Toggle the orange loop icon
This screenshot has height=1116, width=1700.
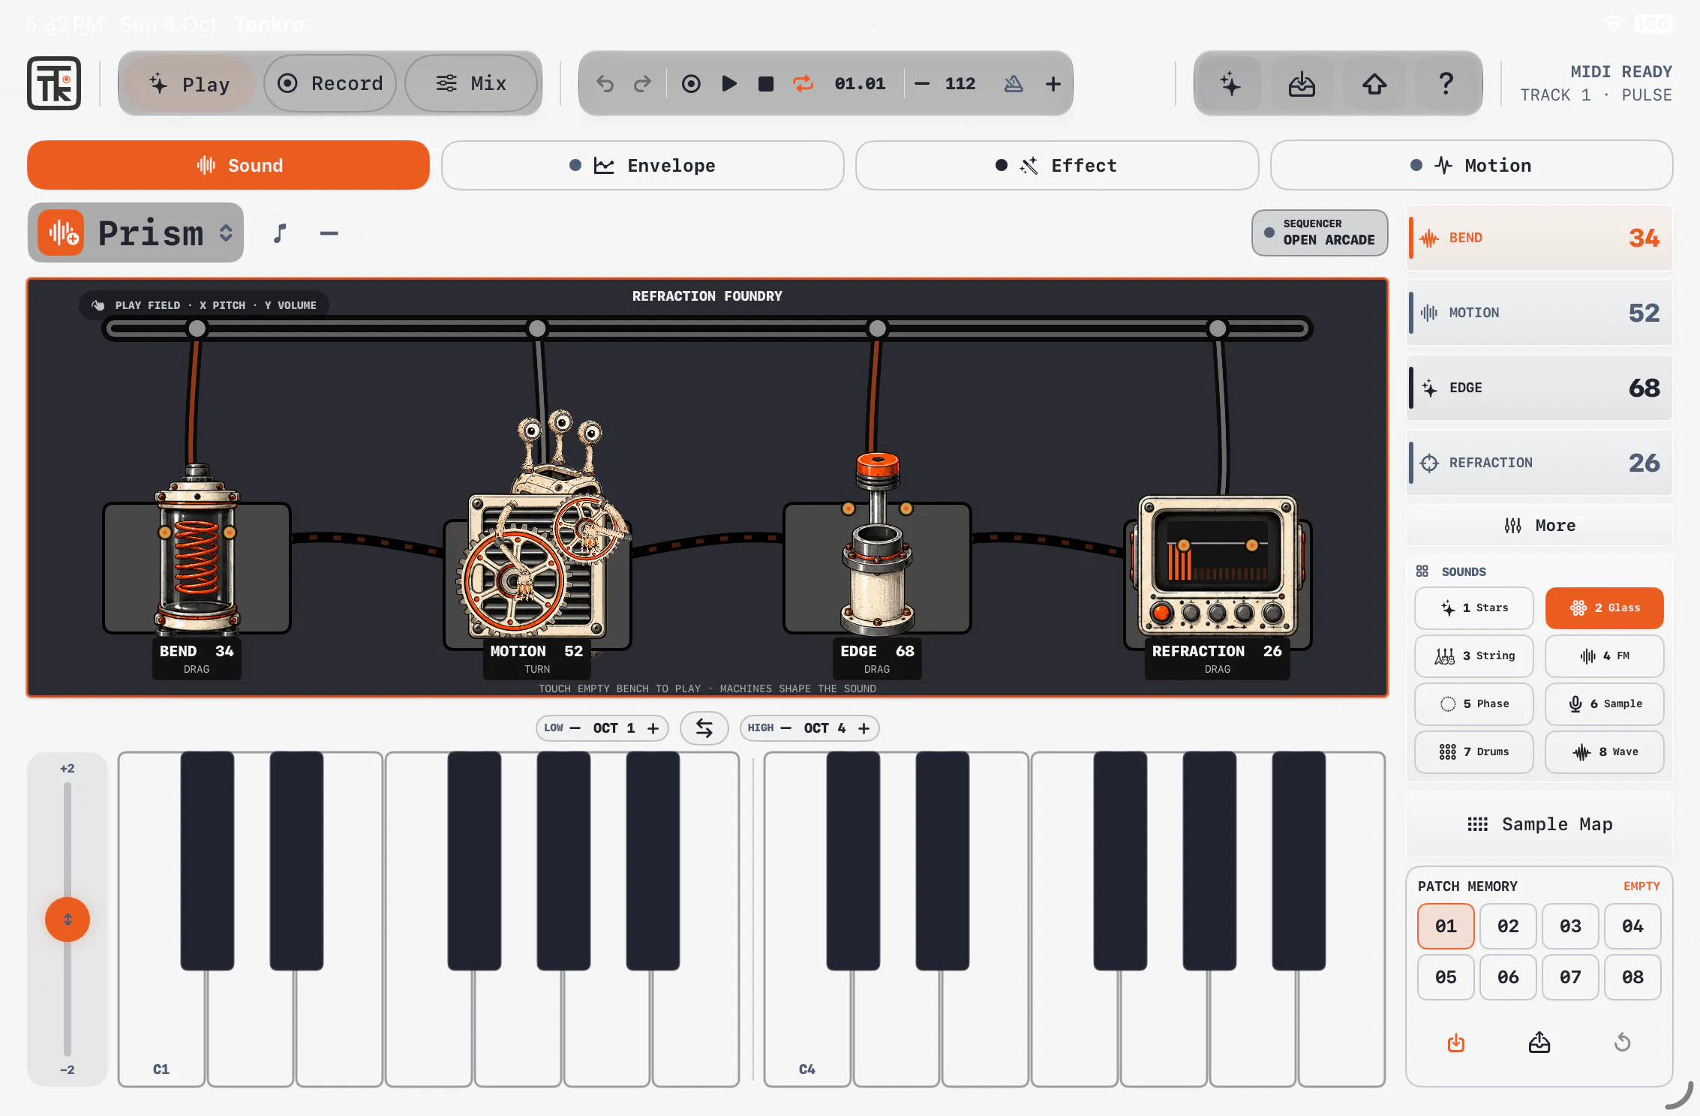point(803,84)
